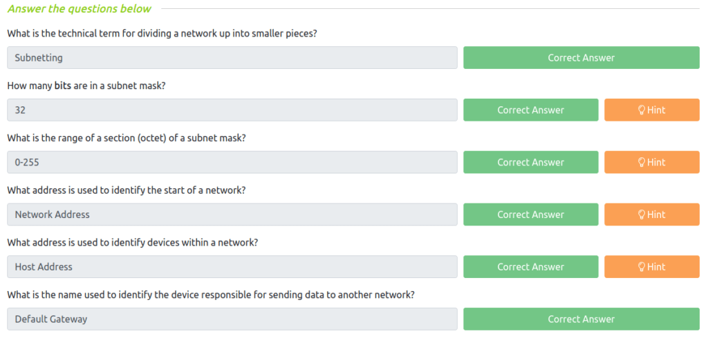Screen dimensions: 708x338
Task: Select the Subnetting answer field
Action: 232,58
